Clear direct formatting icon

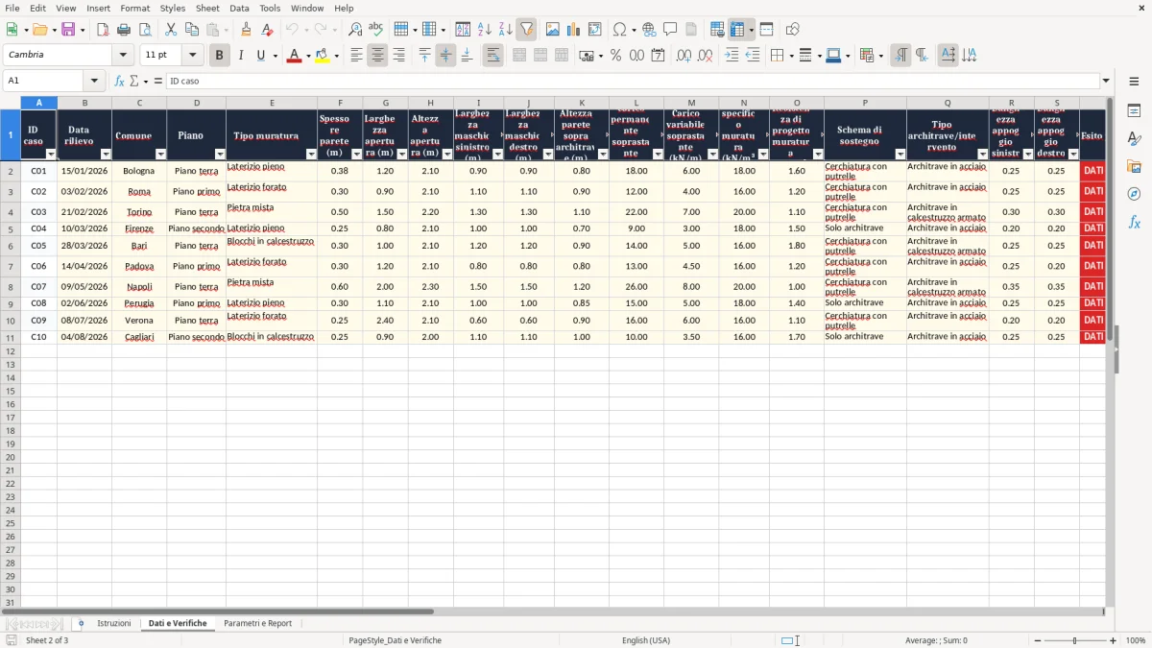[268, 30]
